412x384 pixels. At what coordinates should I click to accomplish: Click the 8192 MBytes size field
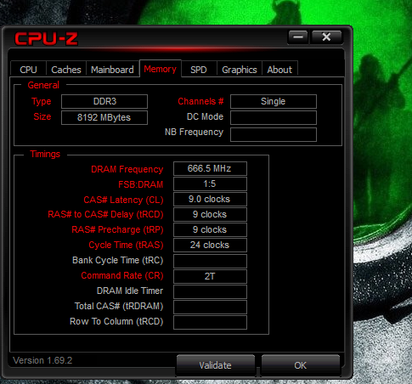104,117
